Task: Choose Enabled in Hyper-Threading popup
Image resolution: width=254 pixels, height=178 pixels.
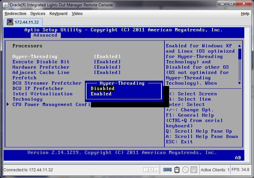Action: [101, 94]
